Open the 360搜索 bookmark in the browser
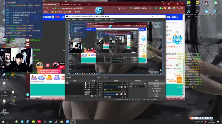The height and width of the screenshot is (124, 222). pos(67,12)
